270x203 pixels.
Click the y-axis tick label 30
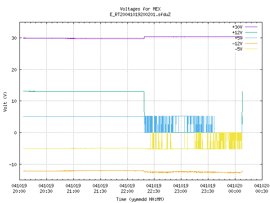coord(14,38)
